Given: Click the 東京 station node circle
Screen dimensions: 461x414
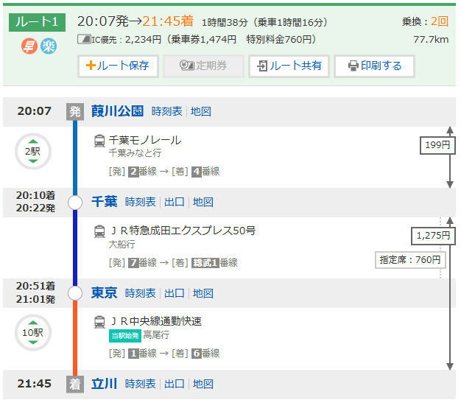Looking at the screenshot, I should pyautogui.click(x=75, y=293).
